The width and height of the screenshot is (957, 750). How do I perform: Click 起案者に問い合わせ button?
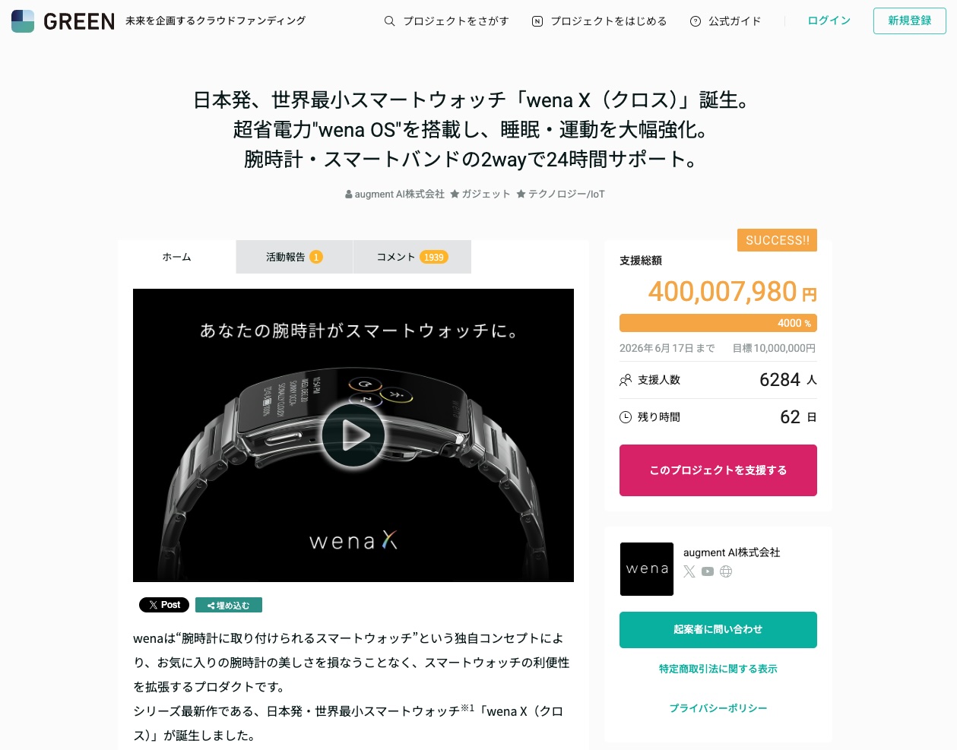[718, 630]
